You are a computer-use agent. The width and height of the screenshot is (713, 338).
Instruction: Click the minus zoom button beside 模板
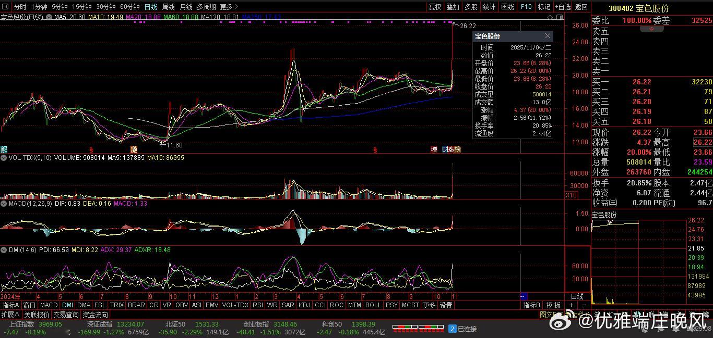584,305
